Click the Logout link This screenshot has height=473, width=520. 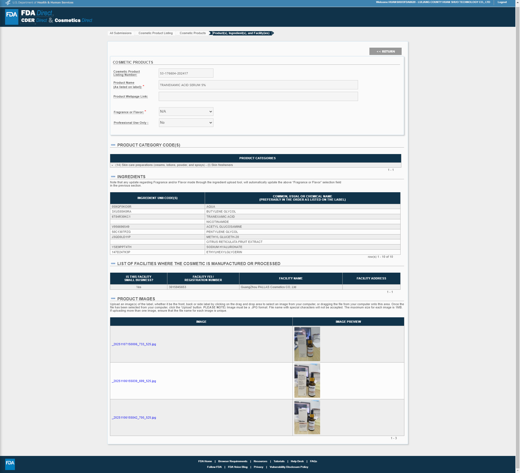(502, 2)
